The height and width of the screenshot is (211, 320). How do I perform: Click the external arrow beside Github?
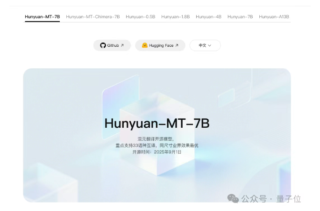[122, 45]
